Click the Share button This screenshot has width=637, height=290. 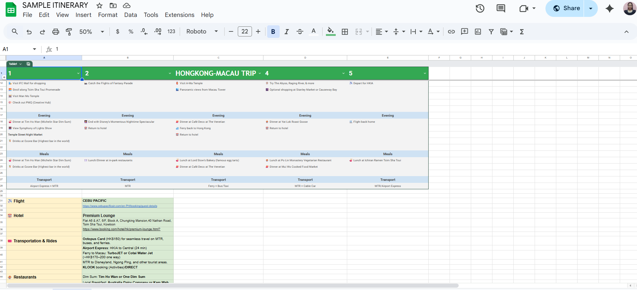click(567, 8)
